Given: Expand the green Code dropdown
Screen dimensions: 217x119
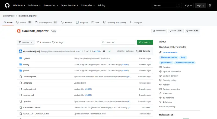Looking at the screenshot, I should click(145, 42).
